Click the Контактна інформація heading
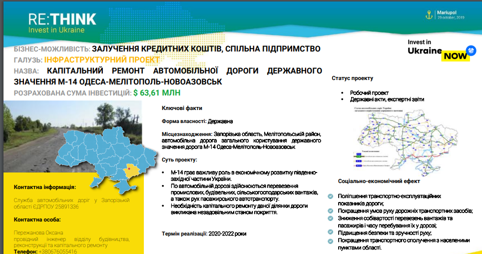The width and height of the screenshot is (482, 254). pyautogui.click(x=45, y=187)
